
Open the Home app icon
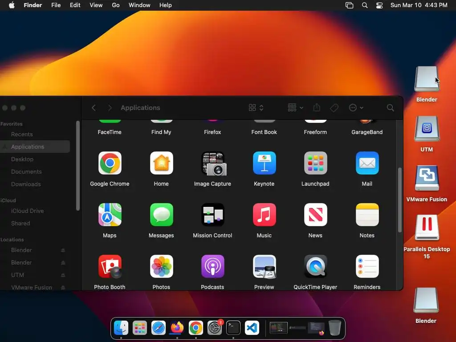tap(161, 163)
